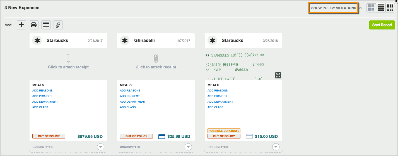Add a new expense with the plus icon

tap(21, 25)
